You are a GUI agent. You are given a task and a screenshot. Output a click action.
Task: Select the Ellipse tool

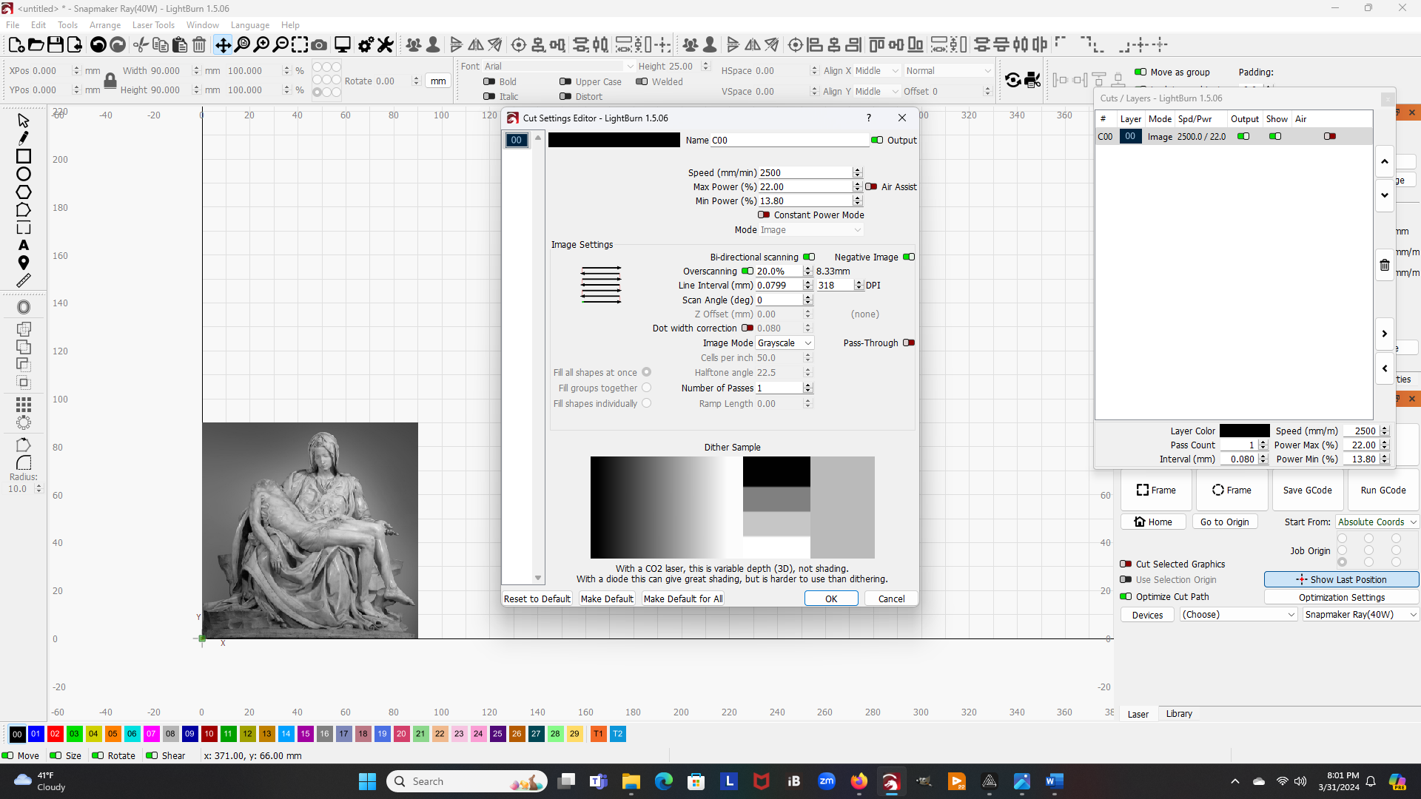pos(24,175)
